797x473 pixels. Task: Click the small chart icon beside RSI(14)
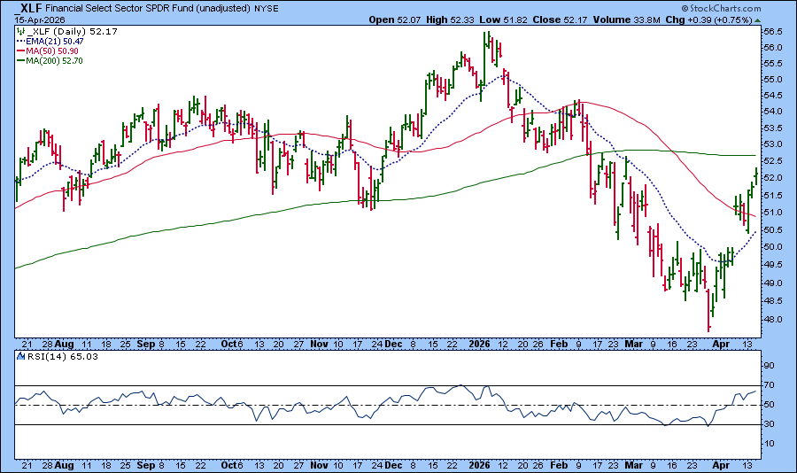coord(21,357)
